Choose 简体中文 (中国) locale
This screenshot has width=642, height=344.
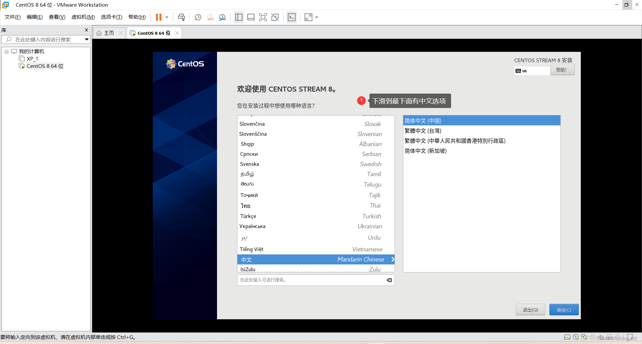point(481,121)
